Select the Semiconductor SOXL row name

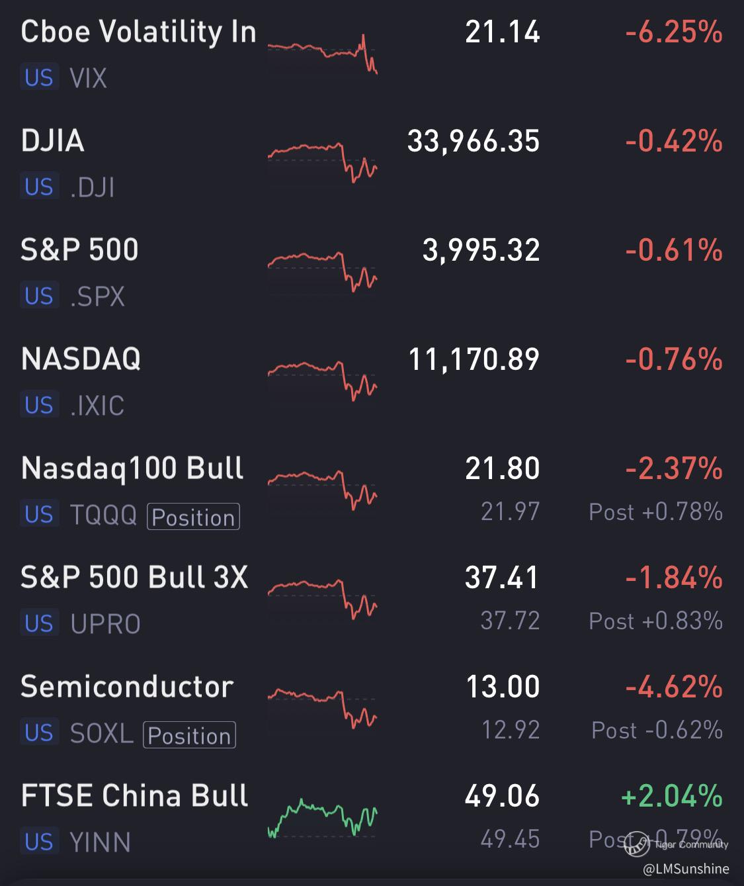click(x=127, y=687)
